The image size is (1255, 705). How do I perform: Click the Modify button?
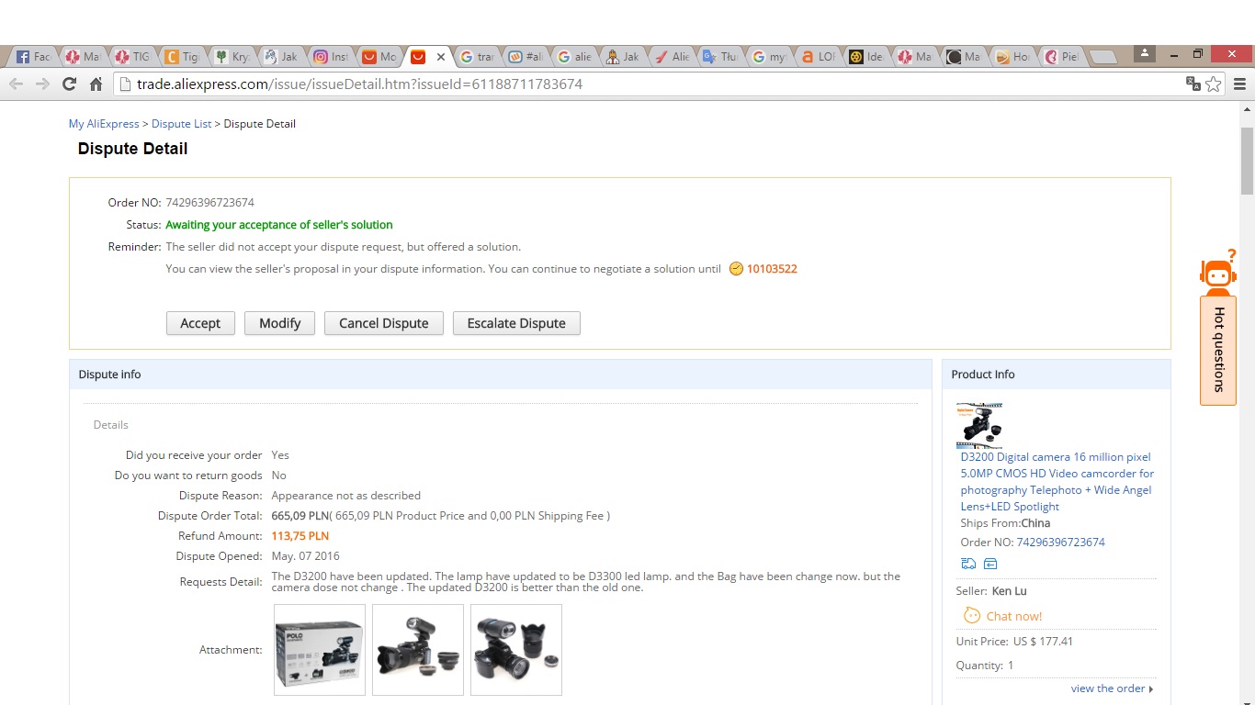tap(279, 323)
